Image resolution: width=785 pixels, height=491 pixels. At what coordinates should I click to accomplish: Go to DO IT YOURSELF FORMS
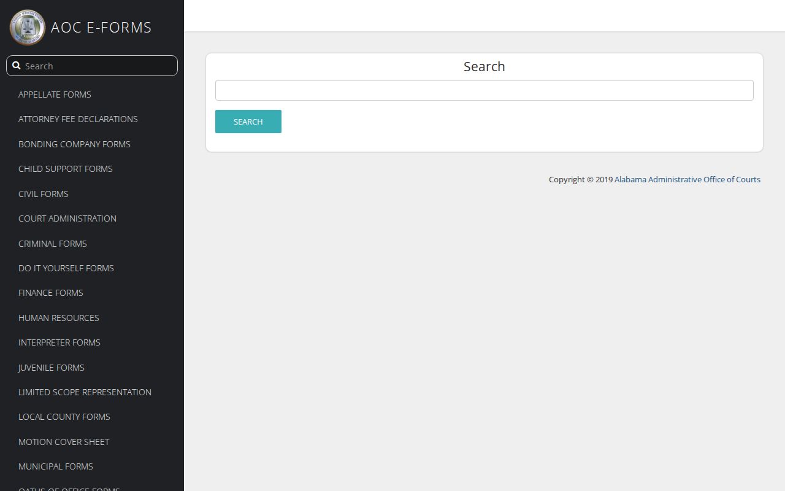click(x=66, y=268)
